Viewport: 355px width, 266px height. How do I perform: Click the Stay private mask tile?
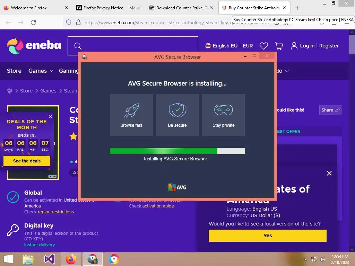click(x=224, y=115)
